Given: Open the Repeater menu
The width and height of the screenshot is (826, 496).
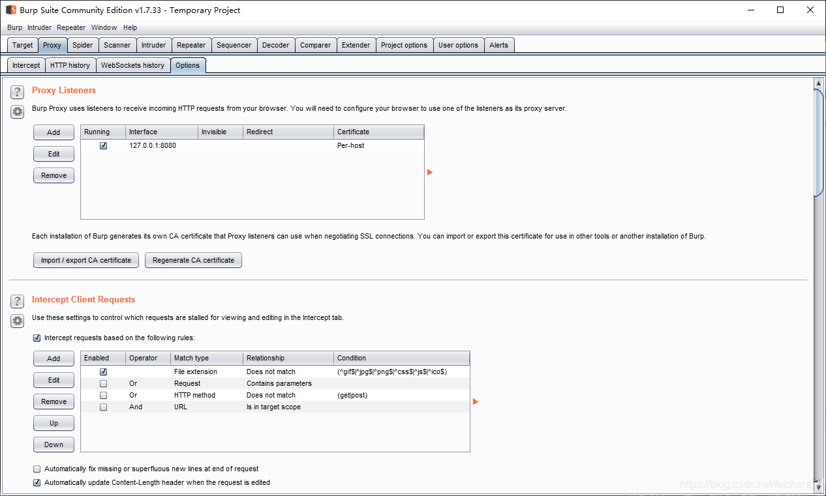Looking at the screenshot, I should [71, 27].
